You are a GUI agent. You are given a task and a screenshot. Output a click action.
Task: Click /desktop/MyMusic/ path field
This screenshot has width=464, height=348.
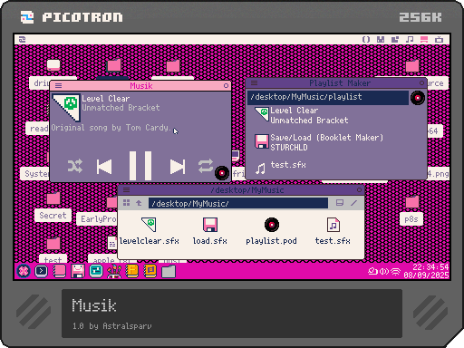[238, 203]
